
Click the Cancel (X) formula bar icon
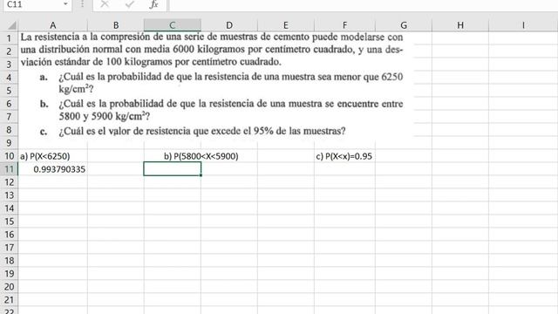(105, 4)
